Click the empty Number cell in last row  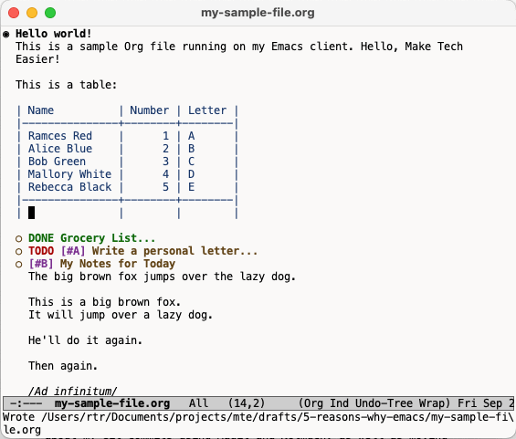coord(150,213)
